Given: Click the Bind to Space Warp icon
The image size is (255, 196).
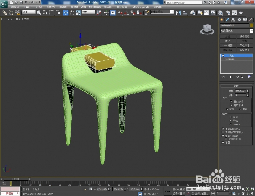Looking at the screenshot, I should point(17,12).
